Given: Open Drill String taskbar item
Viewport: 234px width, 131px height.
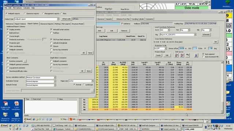Looking at the screenshot, I should point(63,126).
